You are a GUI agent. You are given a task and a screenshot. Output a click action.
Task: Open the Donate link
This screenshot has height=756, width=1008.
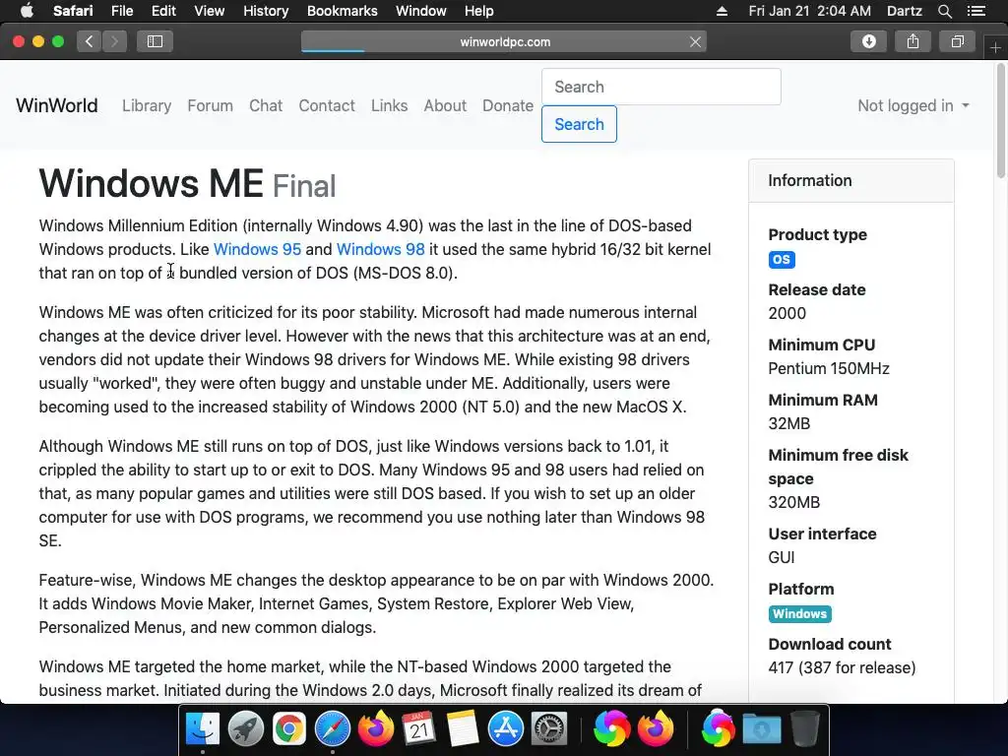tap(508, 105)
